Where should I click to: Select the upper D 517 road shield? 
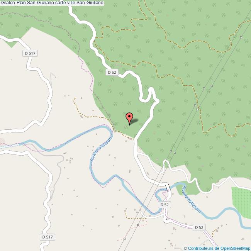(30, 53)
